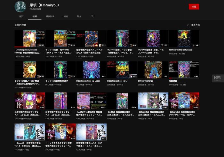Viewport: 224px width, 157px height.
Task: Play the short 0:25 video thumbnail
Action: tap(60, 70)
